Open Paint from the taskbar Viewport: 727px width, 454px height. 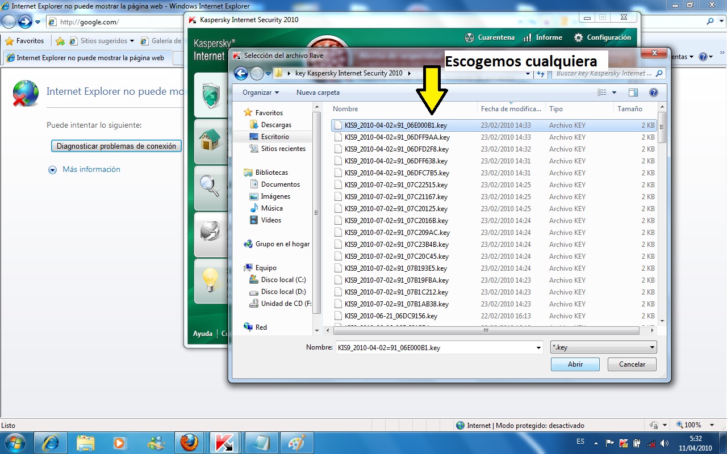click(296, 442)
